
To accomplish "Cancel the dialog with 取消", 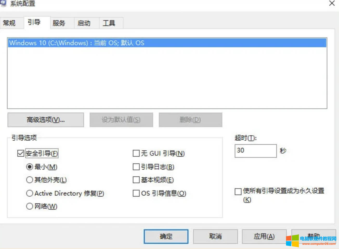I will coord(215,236).
